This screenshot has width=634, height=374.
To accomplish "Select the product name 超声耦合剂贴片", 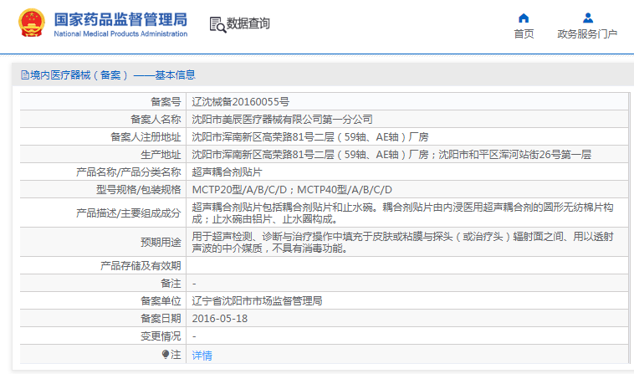I will click(227, 172).
